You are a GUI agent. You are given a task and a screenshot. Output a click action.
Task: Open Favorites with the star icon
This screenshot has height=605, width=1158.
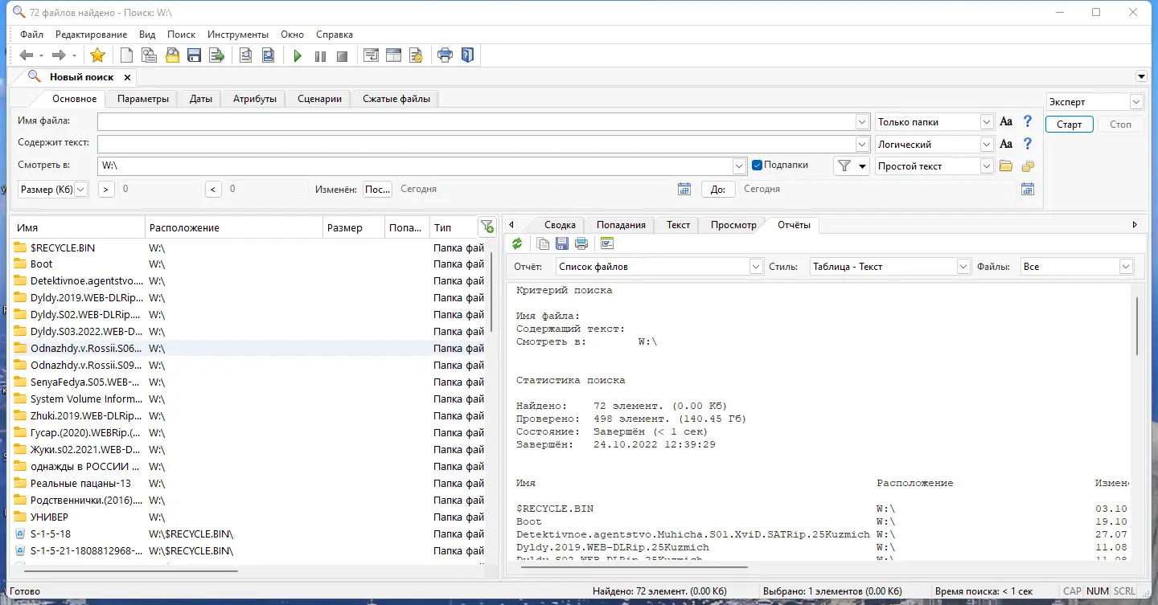pyautogui.click(x=98, y=55)
